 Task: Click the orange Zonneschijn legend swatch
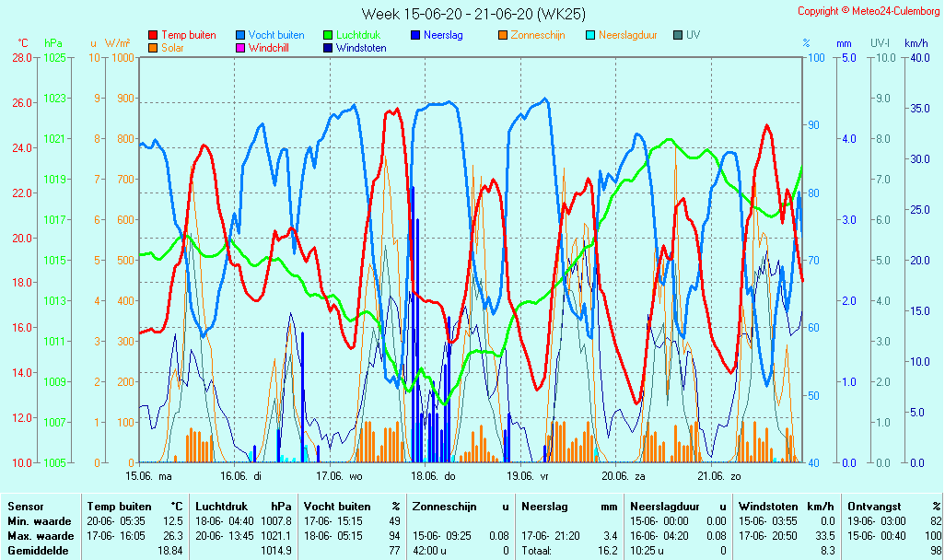503,35
